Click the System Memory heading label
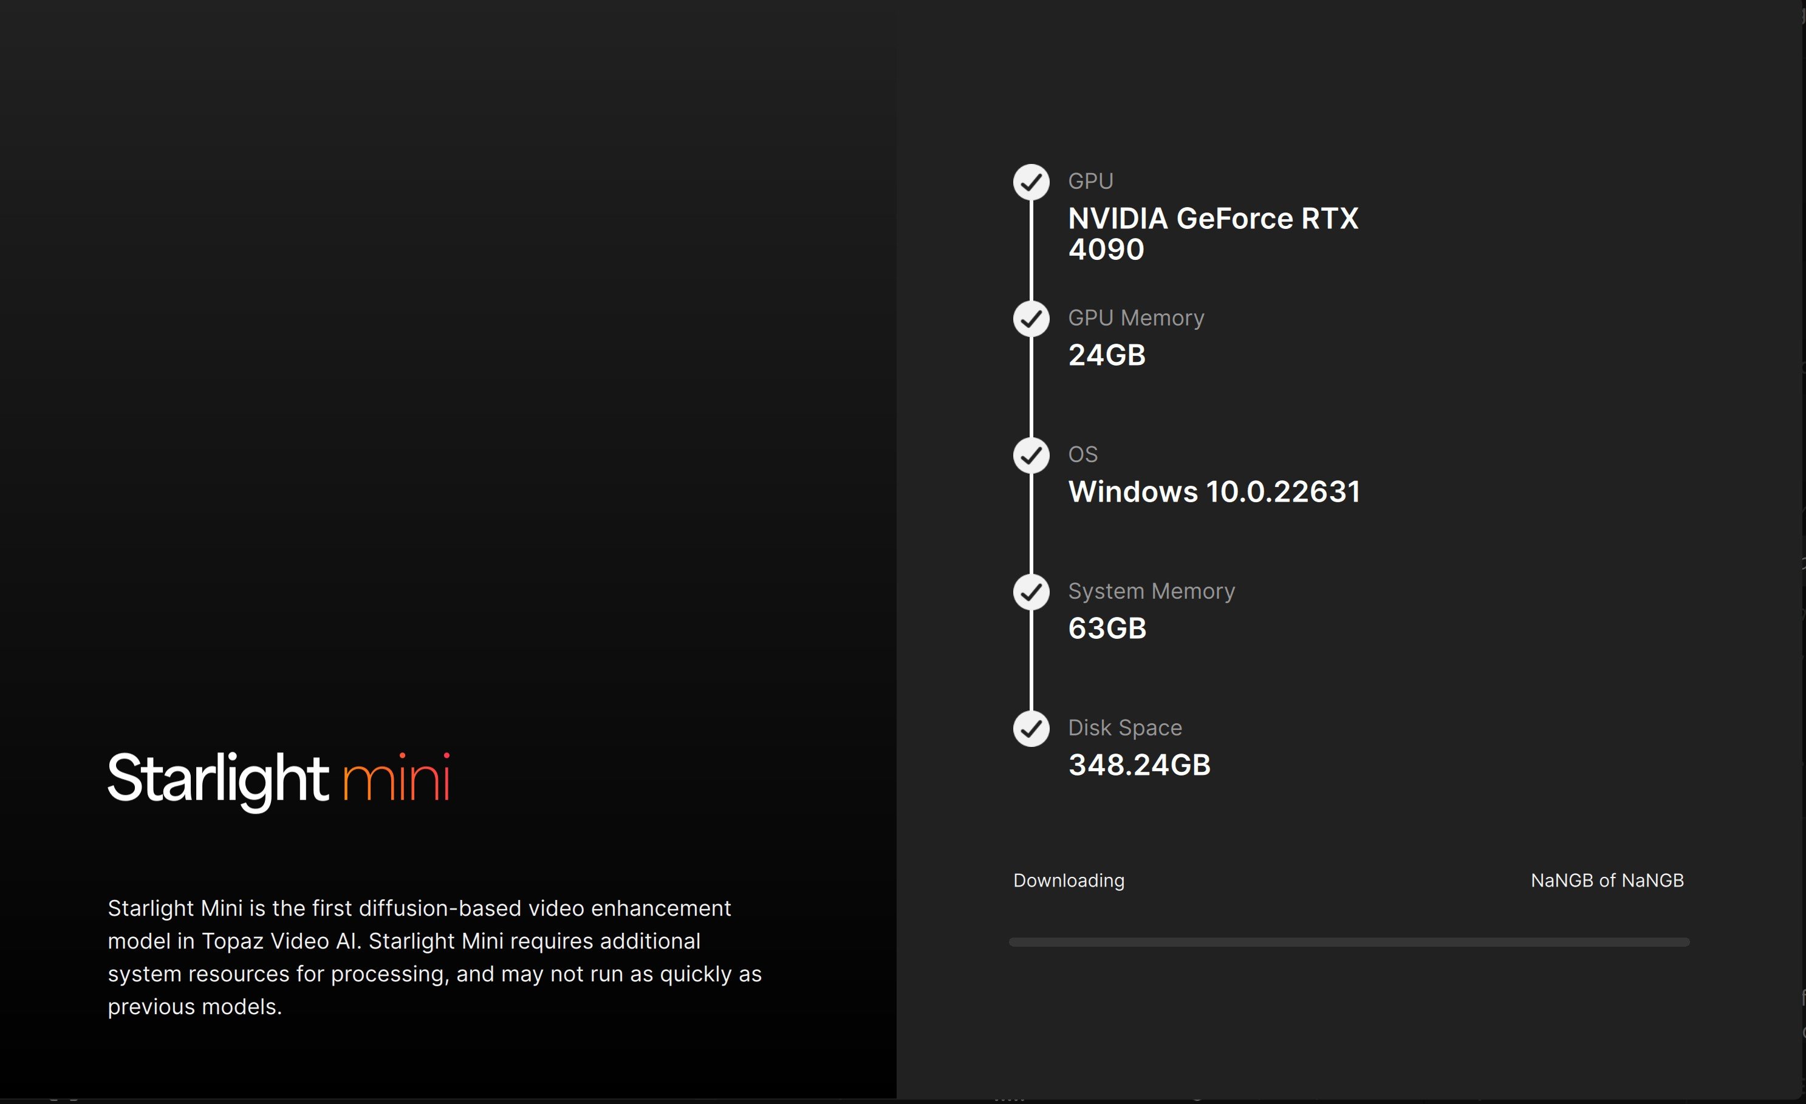 point(1151,591)
